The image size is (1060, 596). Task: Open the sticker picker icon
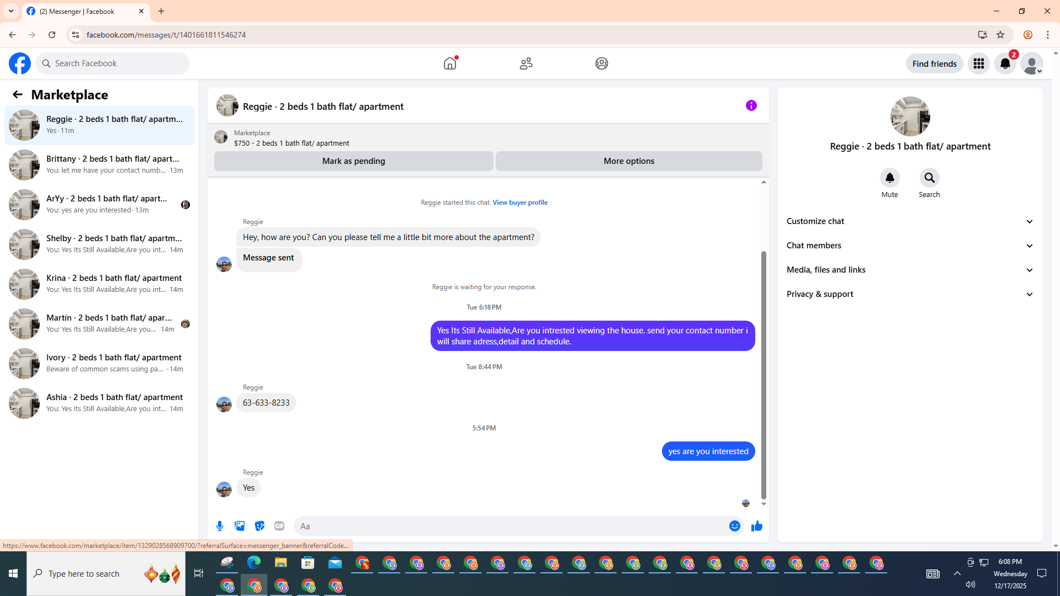click(x=259, y=526)
